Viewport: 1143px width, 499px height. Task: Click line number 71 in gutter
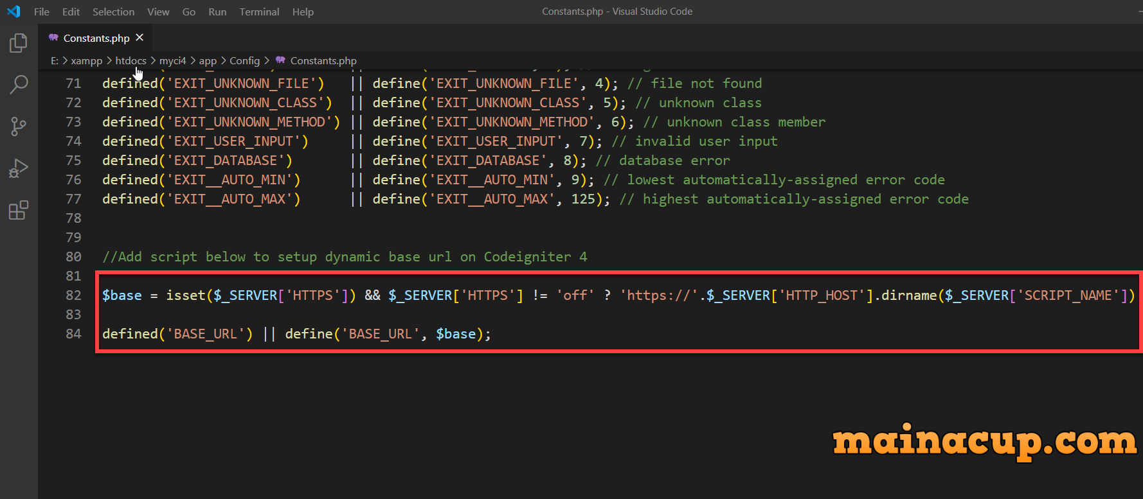(x=73, y=83)
